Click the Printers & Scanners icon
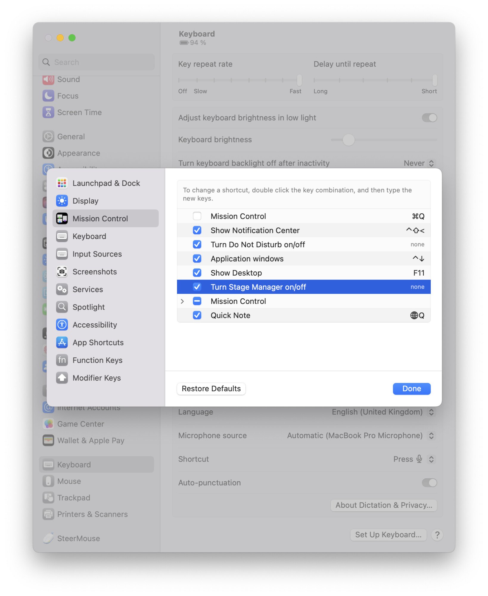 [48, 514]
